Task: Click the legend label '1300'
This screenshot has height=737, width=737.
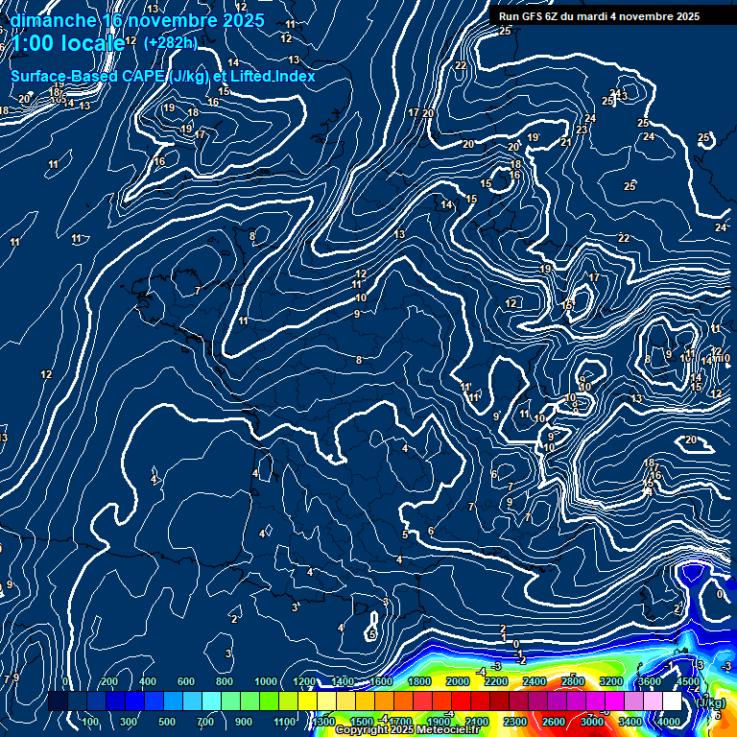Action: tap(323, 722)
